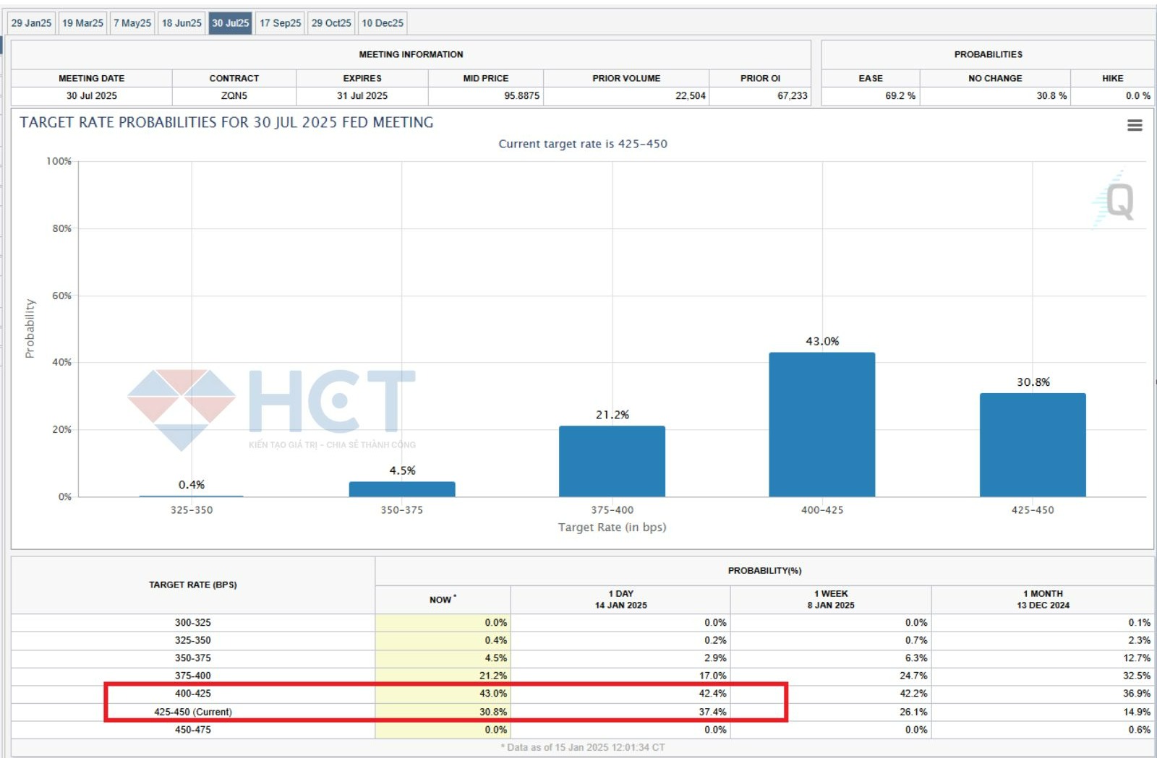Click the 69.2 % ease probability
Viewport: 1157px width, 758px height.
tap(900, 95)
